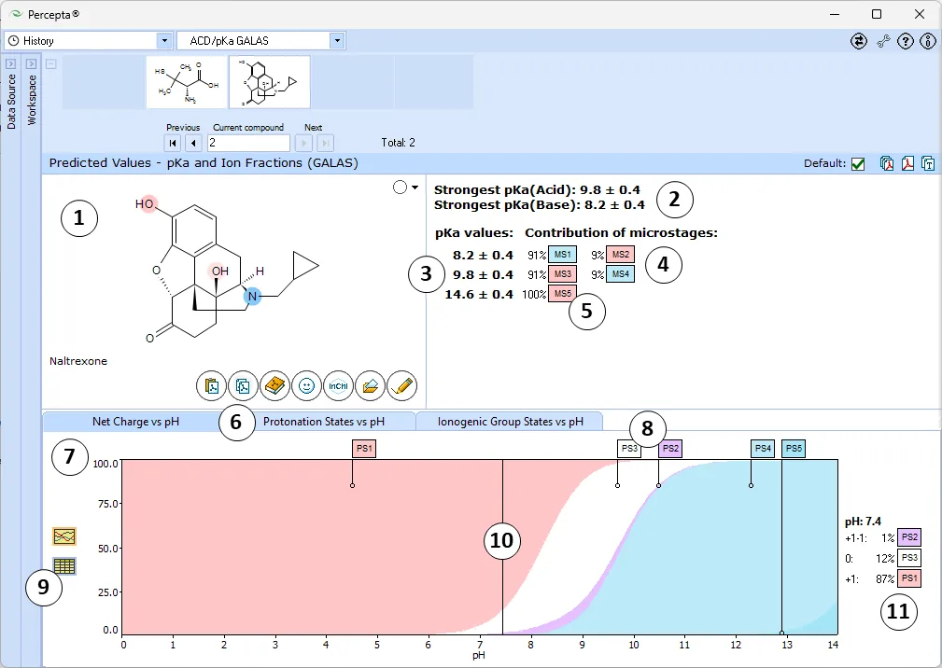
Task: Collapse the compound thumbnail strip with minus button
Action: pos(51,63)
